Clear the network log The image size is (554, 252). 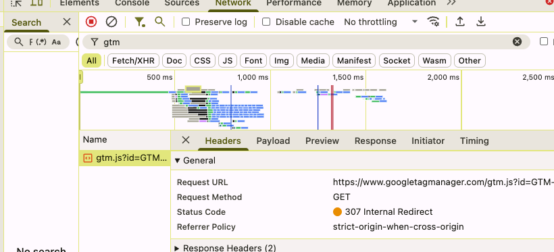point(111,22)
